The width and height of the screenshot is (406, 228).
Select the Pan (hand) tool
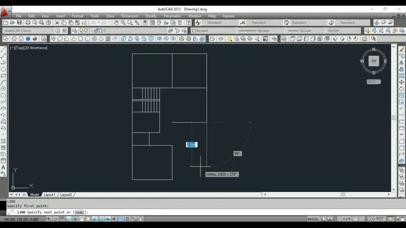pyautogui.click(x=116, y=23)
